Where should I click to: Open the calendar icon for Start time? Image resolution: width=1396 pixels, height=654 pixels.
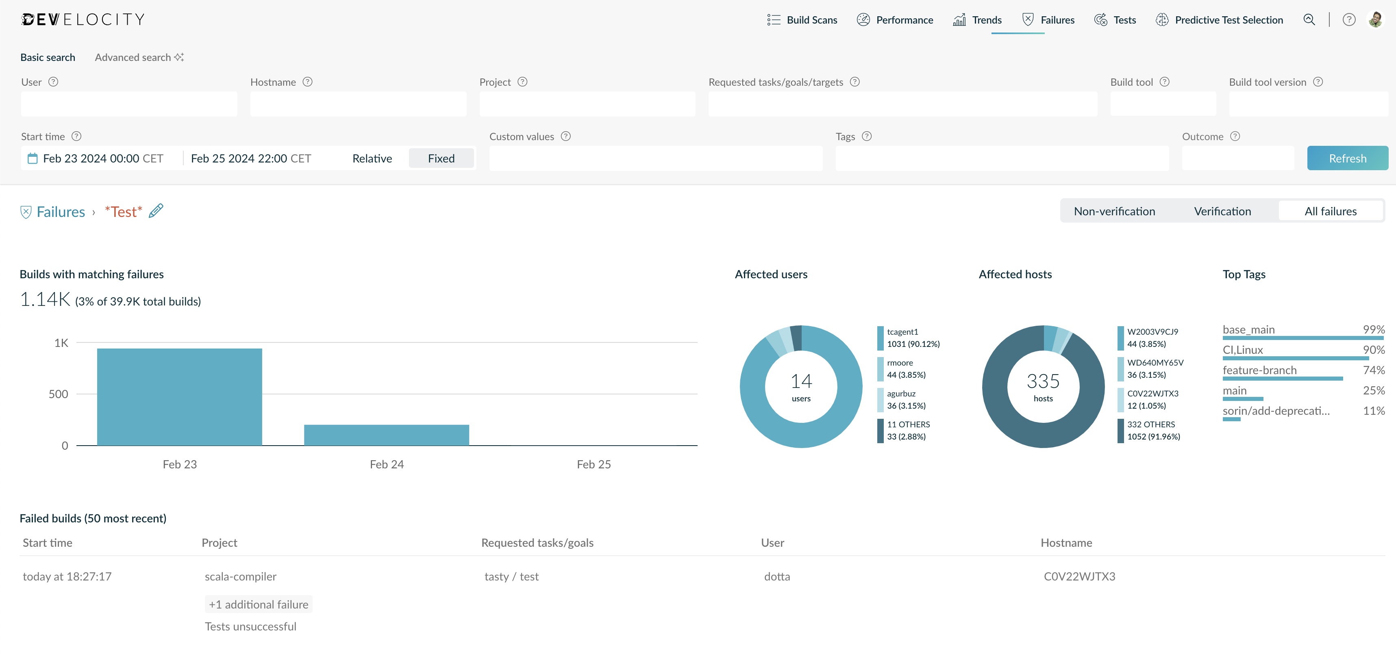(33, 159)
